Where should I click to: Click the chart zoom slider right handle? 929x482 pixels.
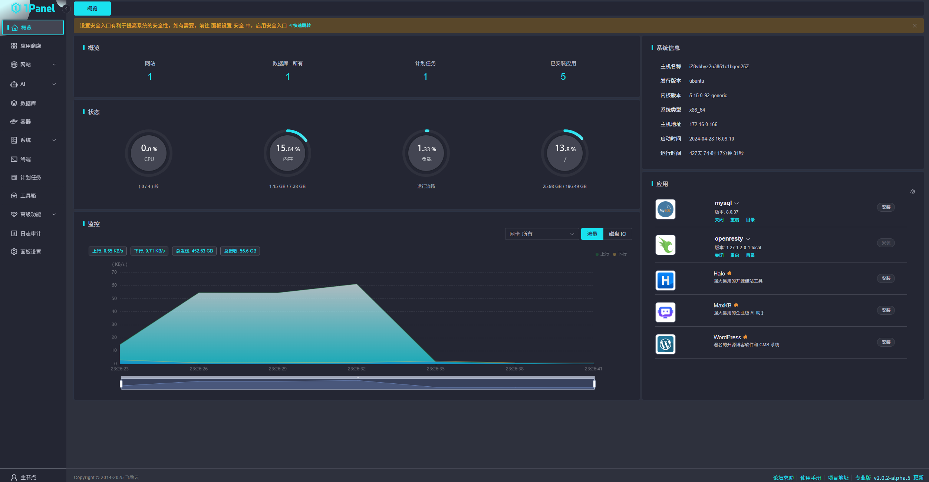click(594, 384)
